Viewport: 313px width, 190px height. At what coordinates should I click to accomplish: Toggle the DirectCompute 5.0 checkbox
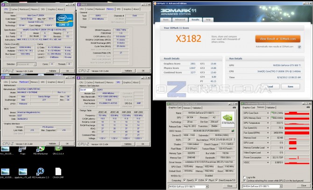click(217, 180)
